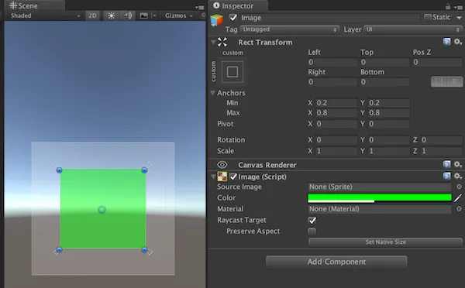Click the Image script component icon
This screenshot has height=288, width=465.
coord(222,177)
